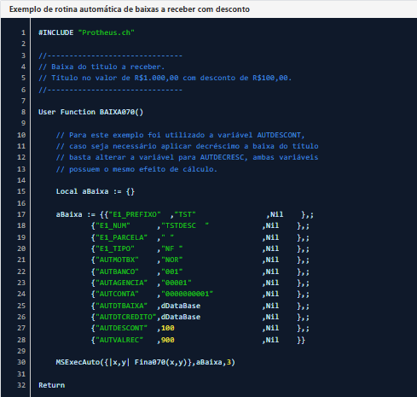The width and height of the screenshot is (417, 397).
Task: Click line number 8 in the gutter
Action: (x=23, y=112)
